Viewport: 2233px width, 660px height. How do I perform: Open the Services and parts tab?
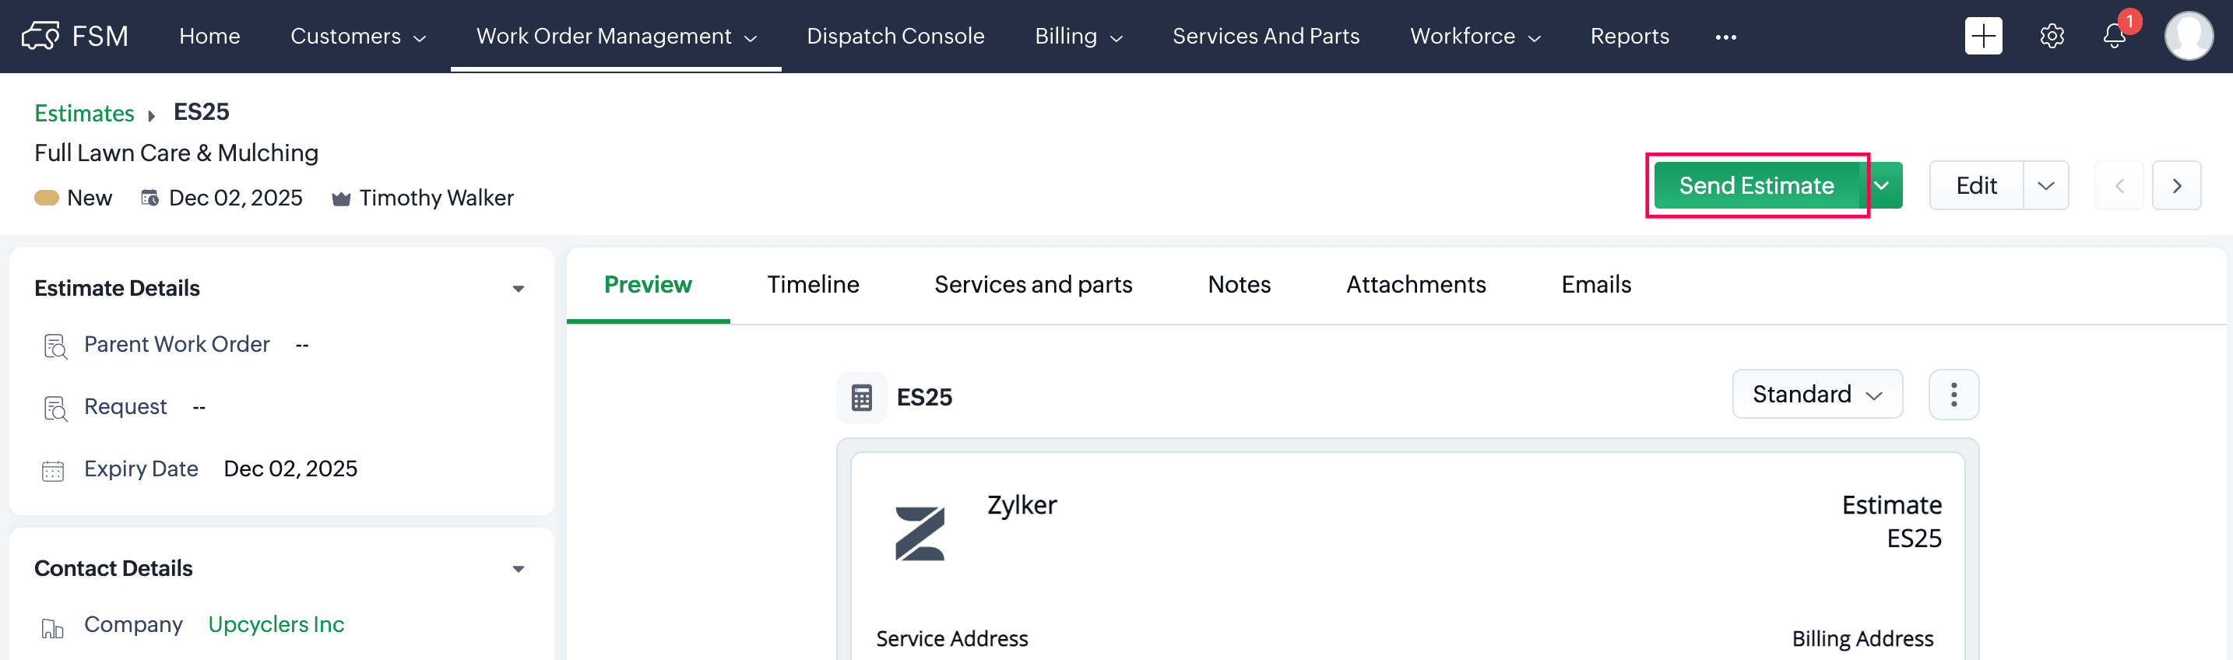(1032, 285)
